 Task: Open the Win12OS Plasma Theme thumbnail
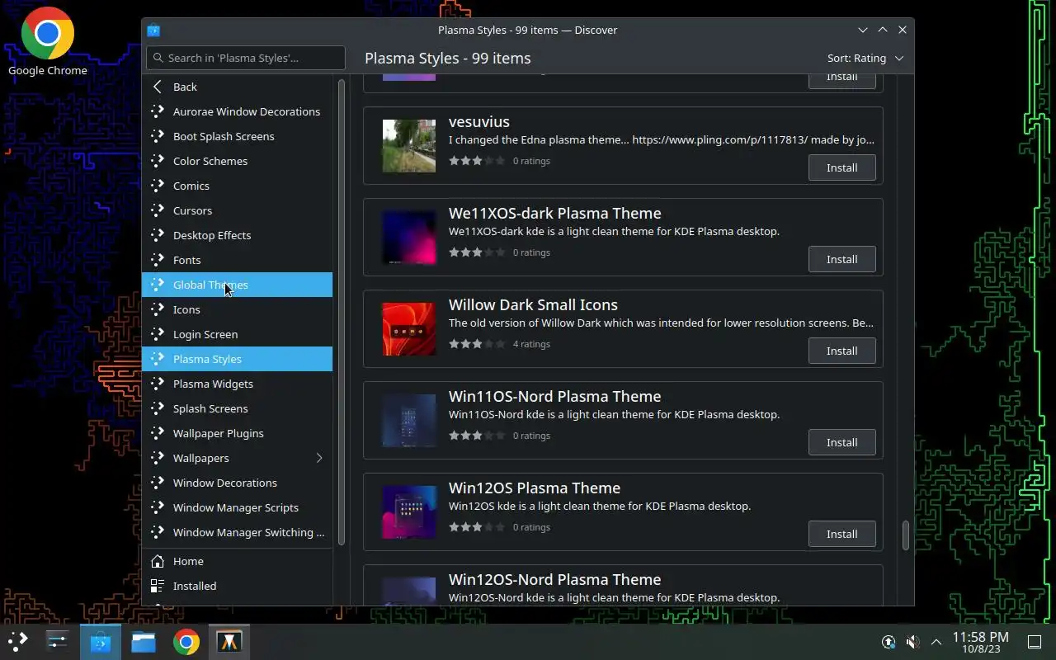point(409,512)
